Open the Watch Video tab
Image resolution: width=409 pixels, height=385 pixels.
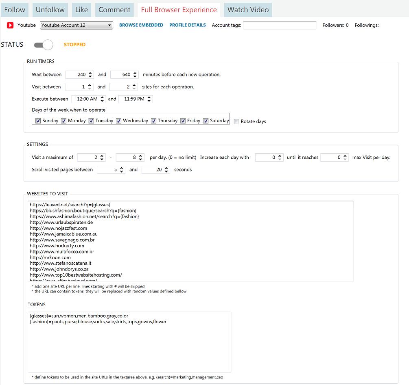tap(248, 10)
